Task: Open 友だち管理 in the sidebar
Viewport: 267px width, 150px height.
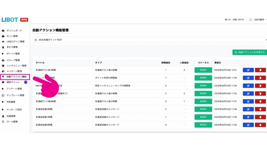Action: point(12,47)
